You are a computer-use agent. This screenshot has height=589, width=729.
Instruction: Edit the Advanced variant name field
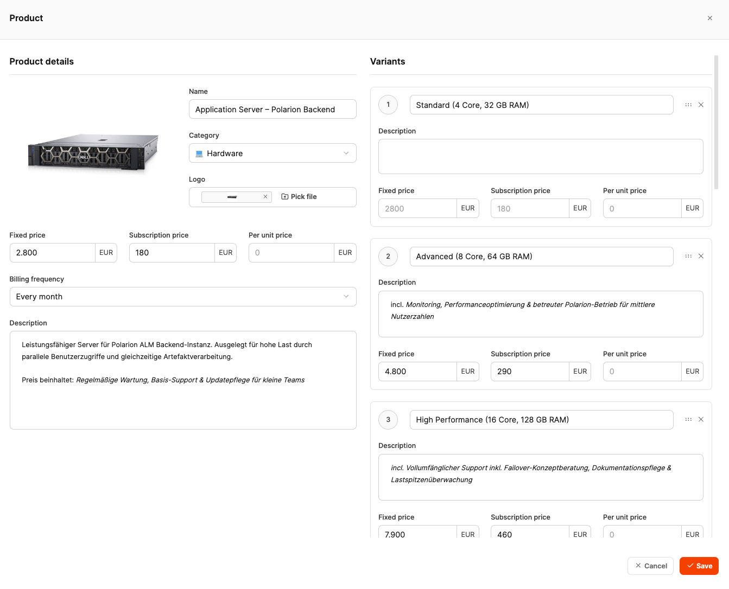[541, 257]
